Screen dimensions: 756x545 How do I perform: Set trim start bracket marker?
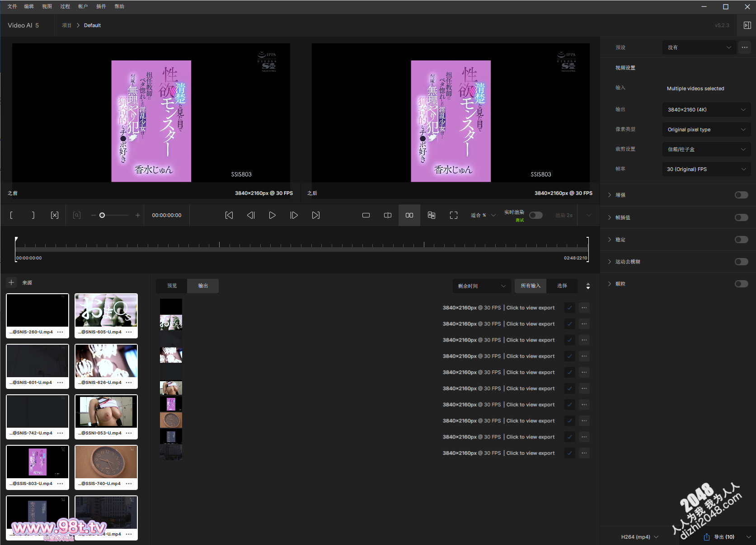(11, 215)
